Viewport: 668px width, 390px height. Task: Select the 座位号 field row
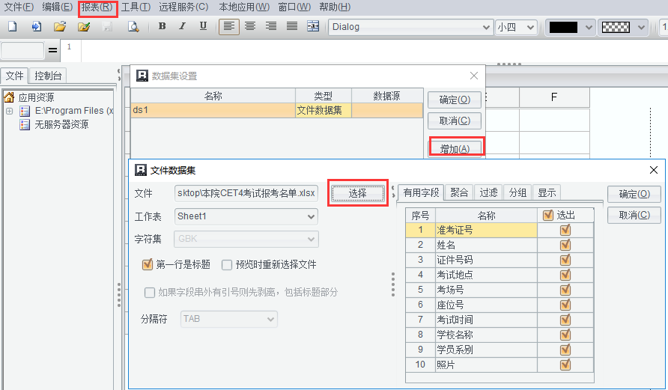click(x=500, y=305)
